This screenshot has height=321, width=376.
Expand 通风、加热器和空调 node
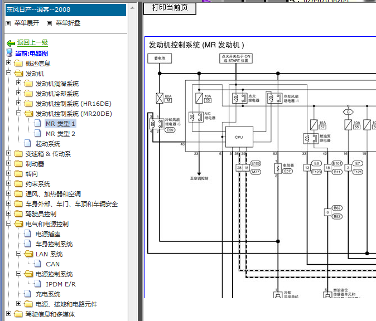click(x=8, y=193)
